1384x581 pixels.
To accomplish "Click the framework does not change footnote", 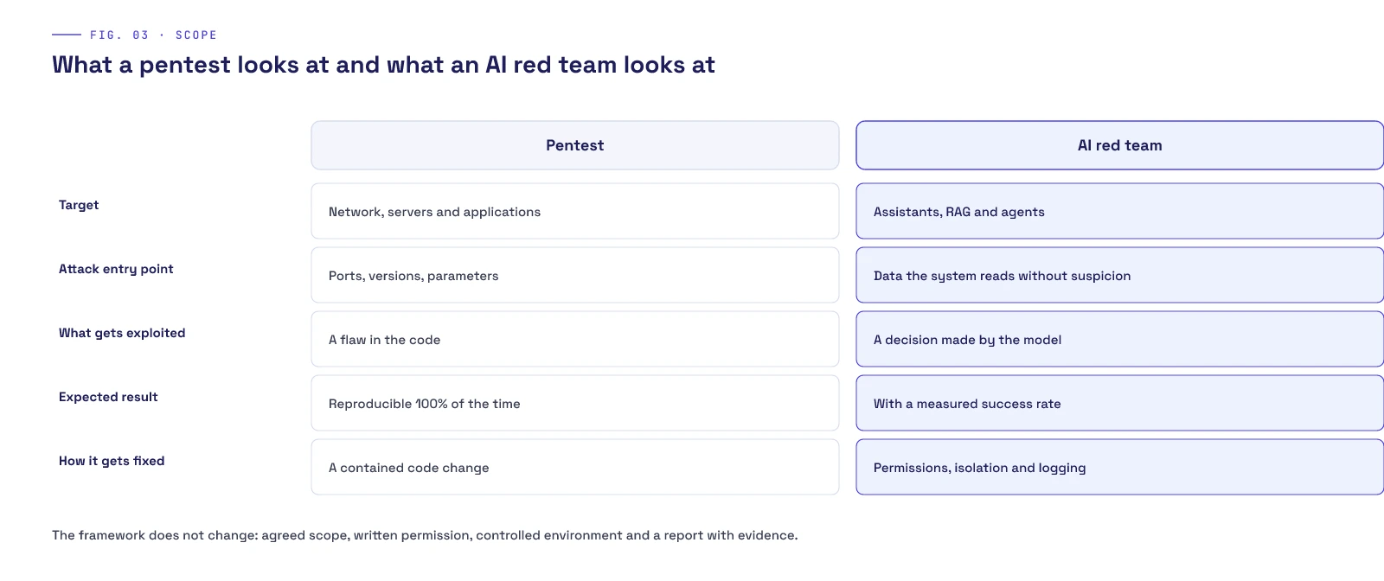I will (425, 535).
